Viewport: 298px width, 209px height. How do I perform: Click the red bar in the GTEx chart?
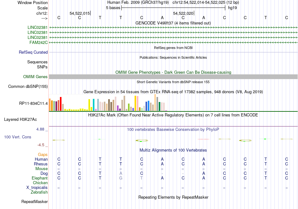click(x=61, y=104)
